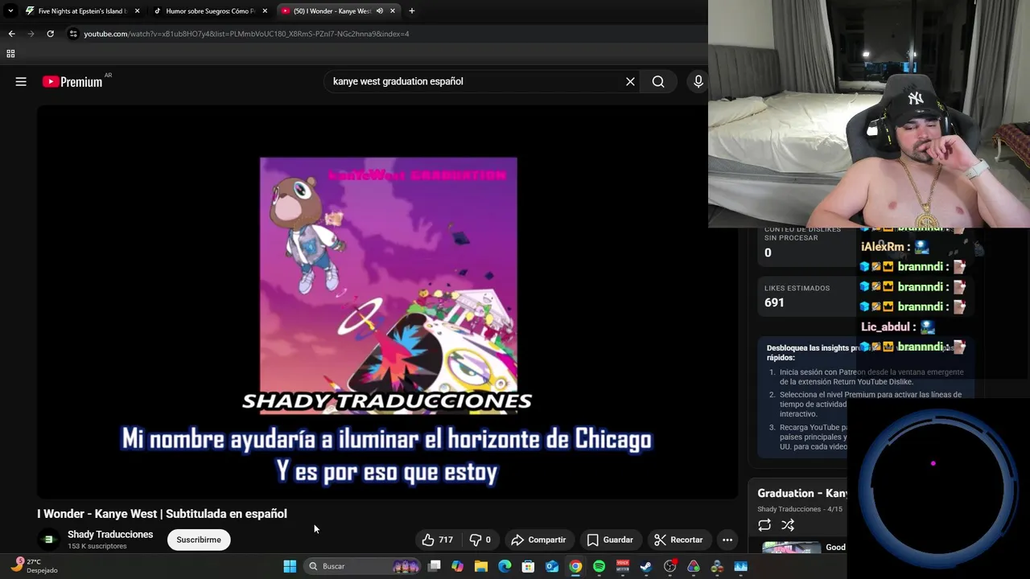Open File Explorer from taskbar
1030x579 pixels.
(x=481, y=566)
